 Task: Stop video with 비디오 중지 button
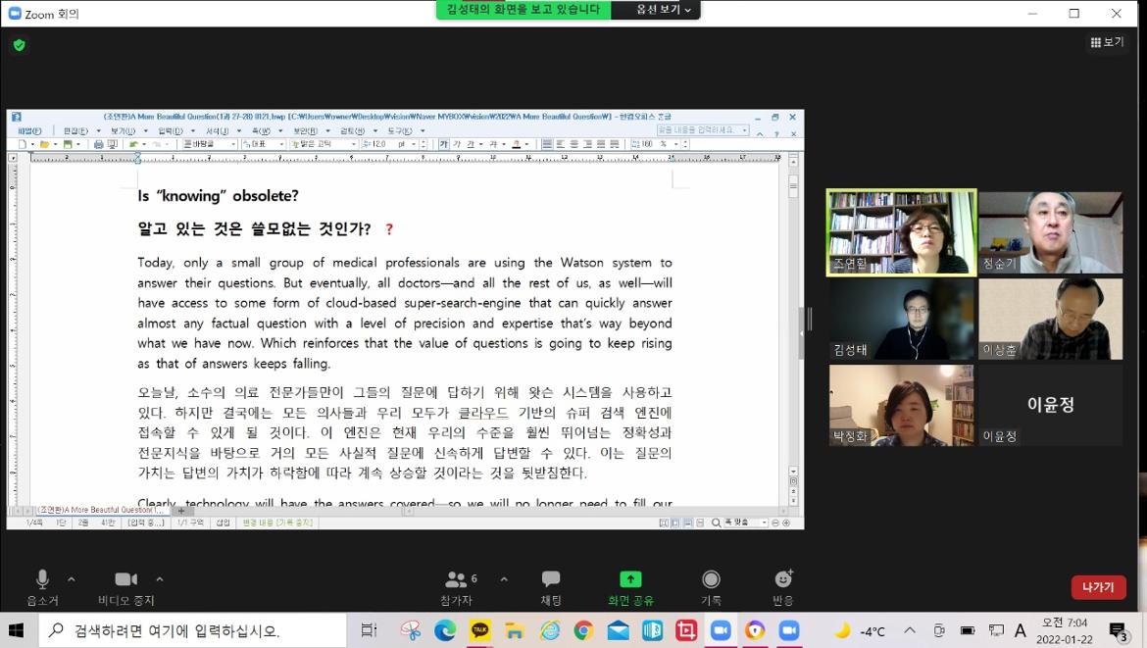[125, 579]
